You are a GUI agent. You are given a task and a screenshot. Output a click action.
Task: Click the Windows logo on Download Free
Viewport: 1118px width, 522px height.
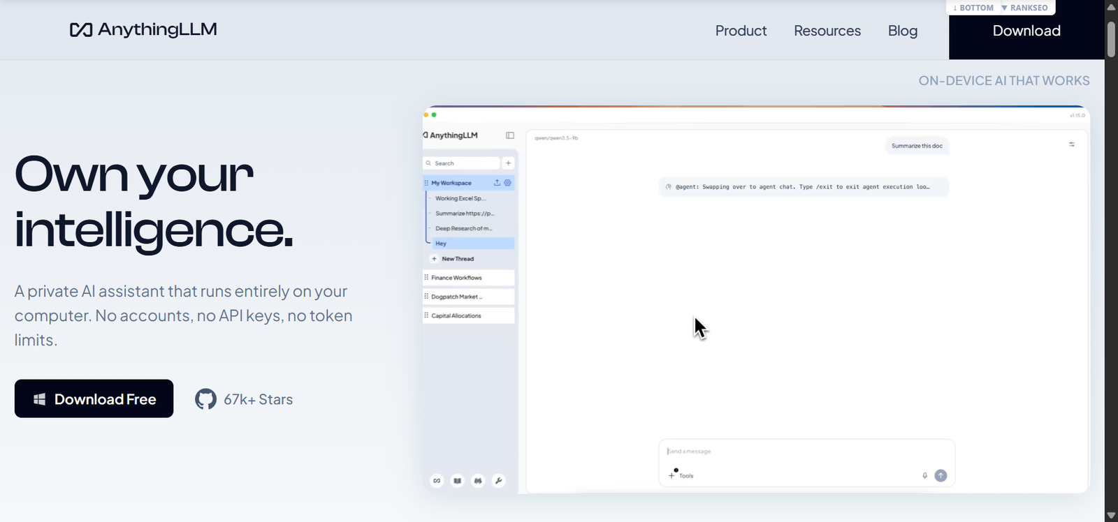point(40,399)
